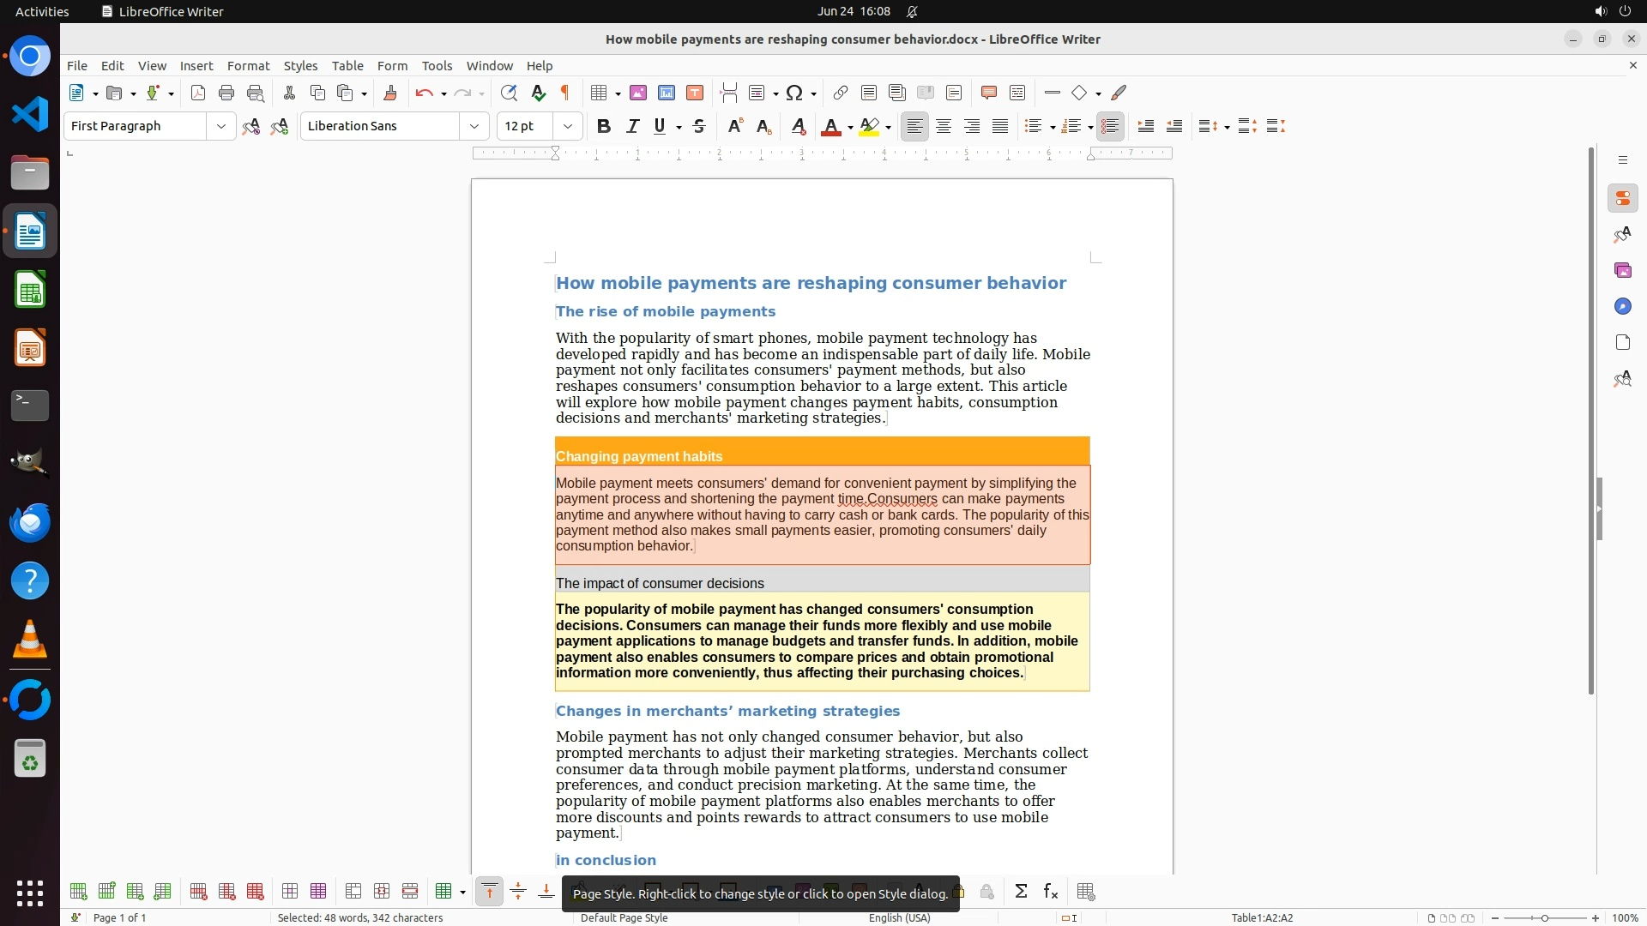Toggle Italic formatting button
This screenshot has height=926, width=1647.
pyautogui.click(x=632, y=126)
